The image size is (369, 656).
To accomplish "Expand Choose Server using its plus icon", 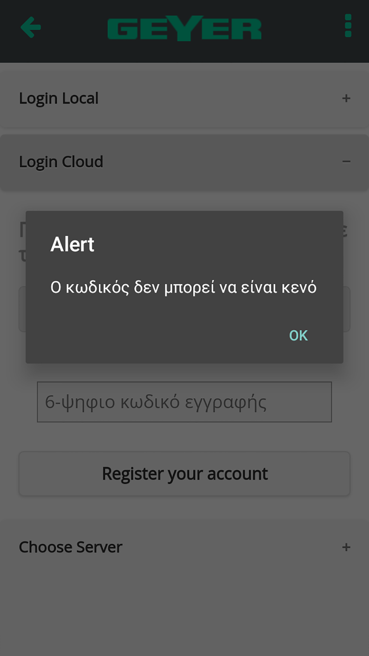I will (x=346, y=547).
